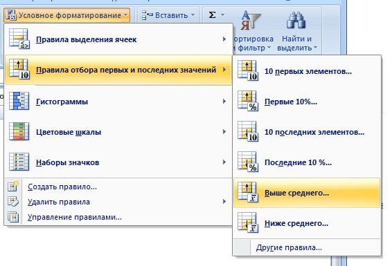Open the AutoSum dropdown arrow

[222, 15]
